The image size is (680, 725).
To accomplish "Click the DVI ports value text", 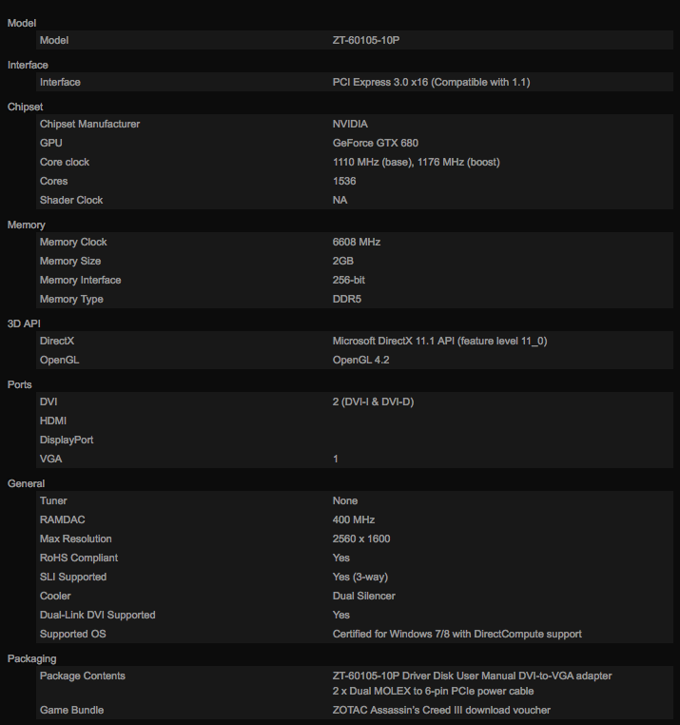I will coord(373,402).
